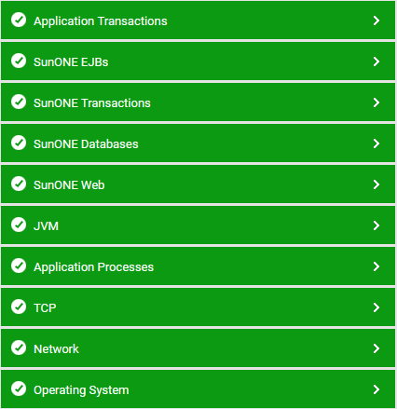Expand Application Transactions using its chevron
397x409 pixels.
[x=376, y=20]
